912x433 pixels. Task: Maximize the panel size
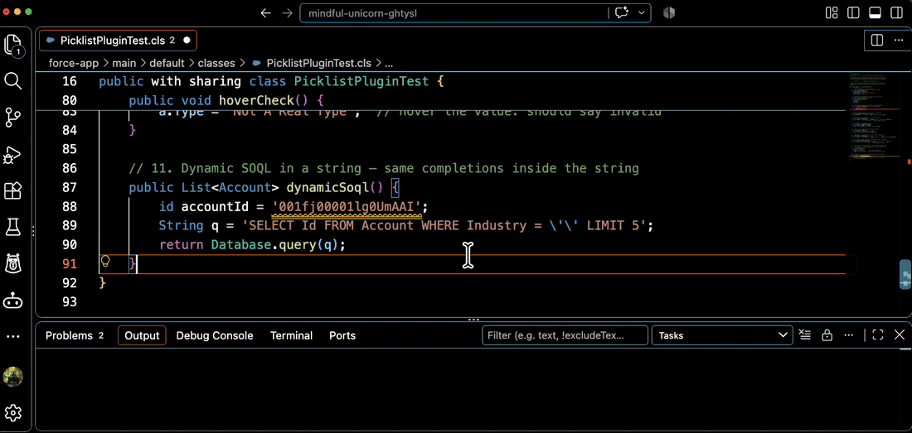click(x=878, y=335)
